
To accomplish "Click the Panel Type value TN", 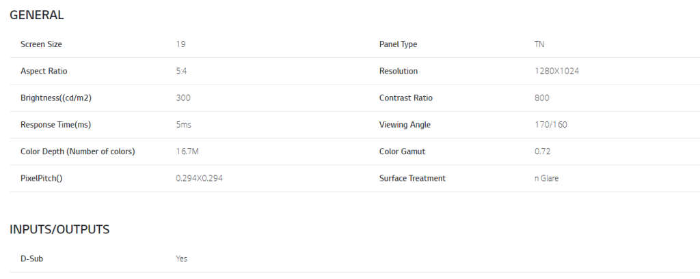I will coord(539,44).
